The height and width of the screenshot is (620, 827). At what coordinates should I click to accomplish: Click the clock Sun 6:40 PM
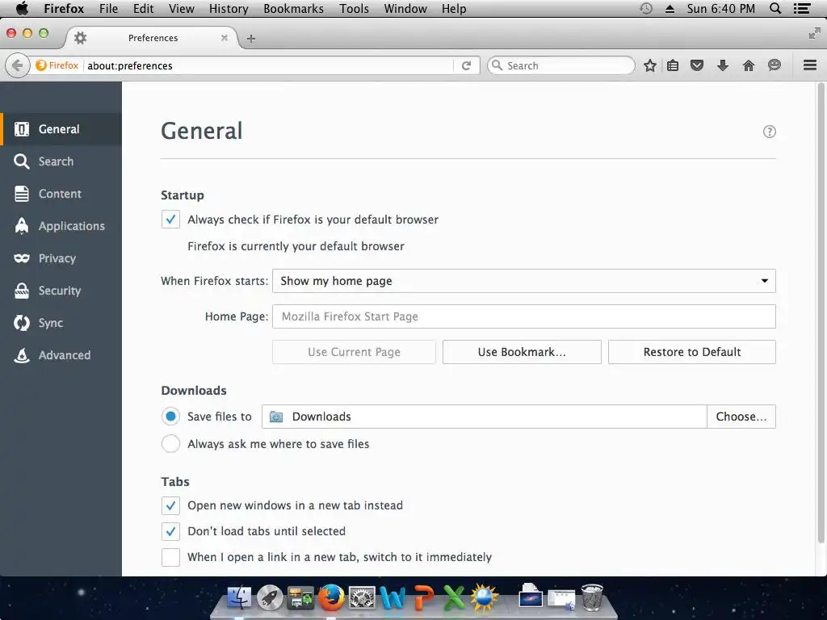tap(720, 8)
